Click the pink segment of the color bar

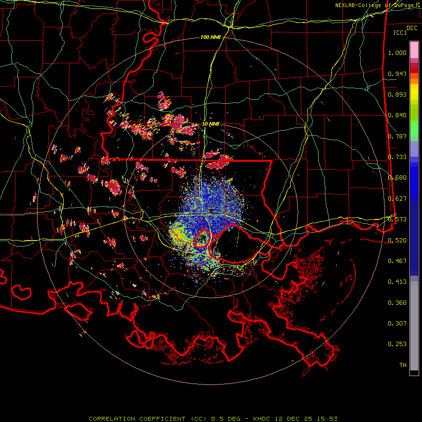pyautogui.click(x=414, y=50)
